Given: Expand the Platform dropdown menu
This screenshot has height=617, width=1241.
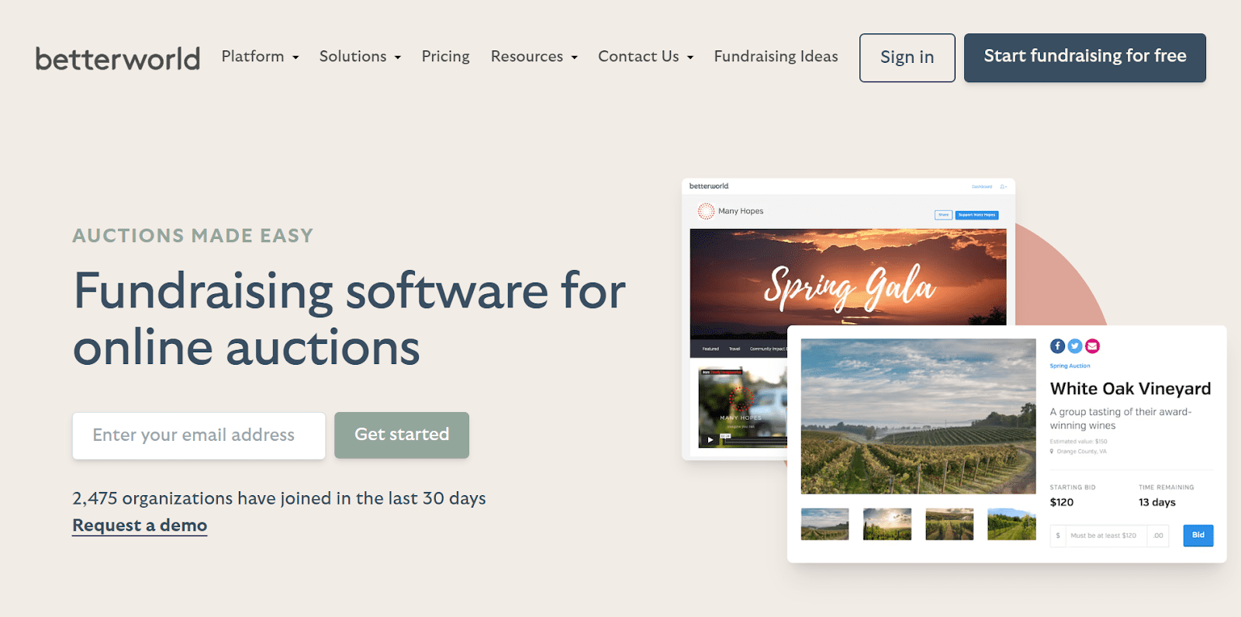Looking at the screenshot, I should (x=260, y=57).
